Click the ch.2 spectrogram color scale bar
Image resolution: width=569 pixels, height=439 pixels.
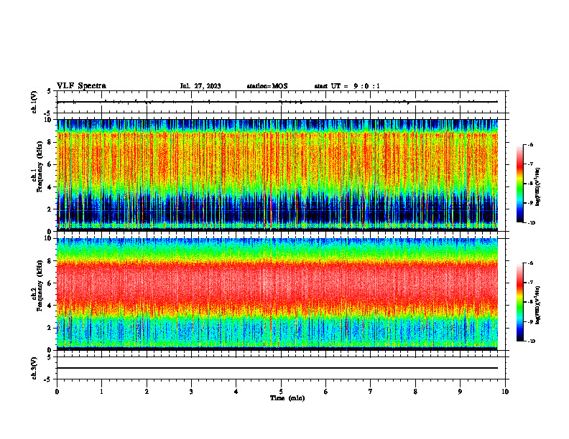(x=519, y=302)
